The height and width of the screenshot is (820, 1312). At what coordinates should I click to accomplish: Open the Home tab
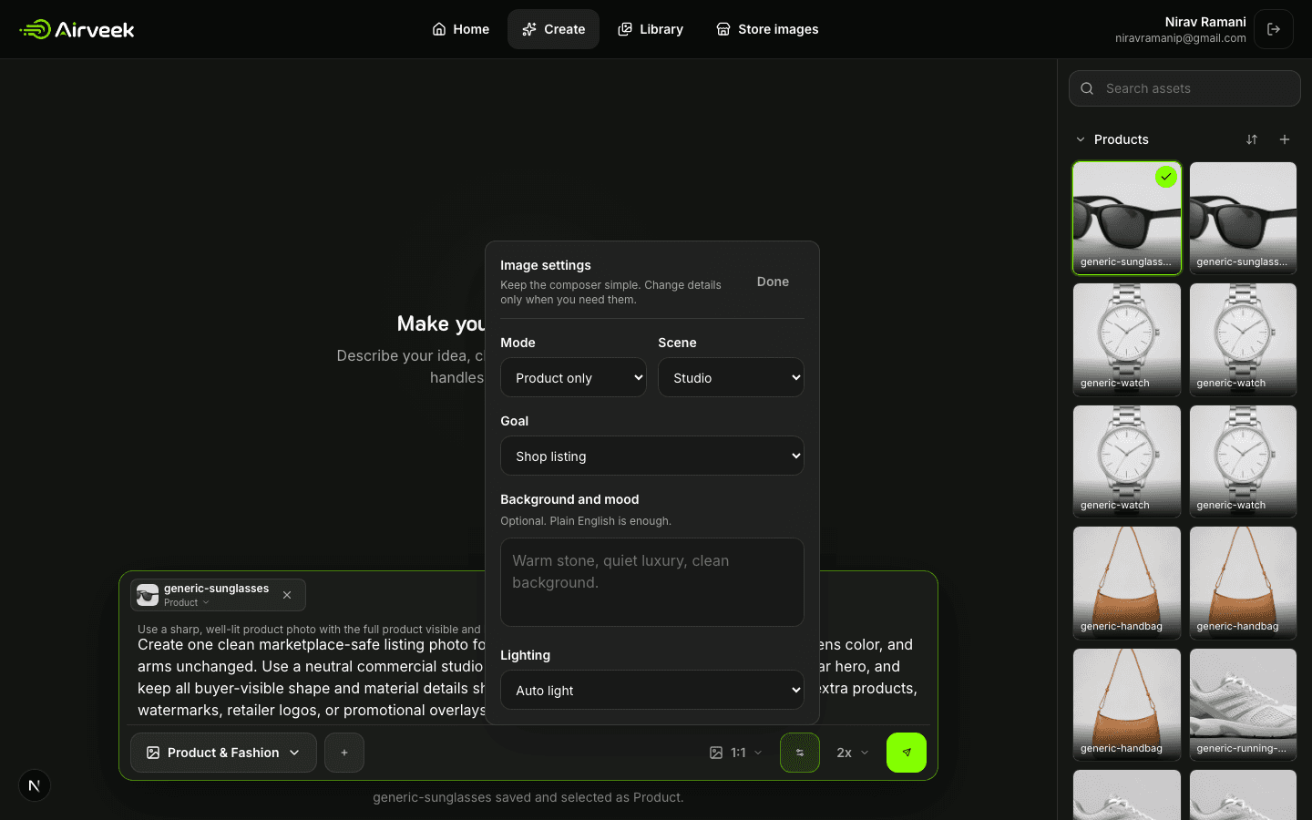point(460,29)
